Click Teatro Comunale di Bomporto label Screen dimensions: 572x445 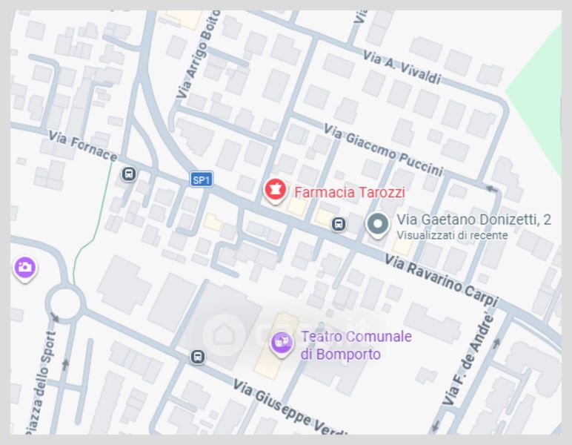click(356, 345)
